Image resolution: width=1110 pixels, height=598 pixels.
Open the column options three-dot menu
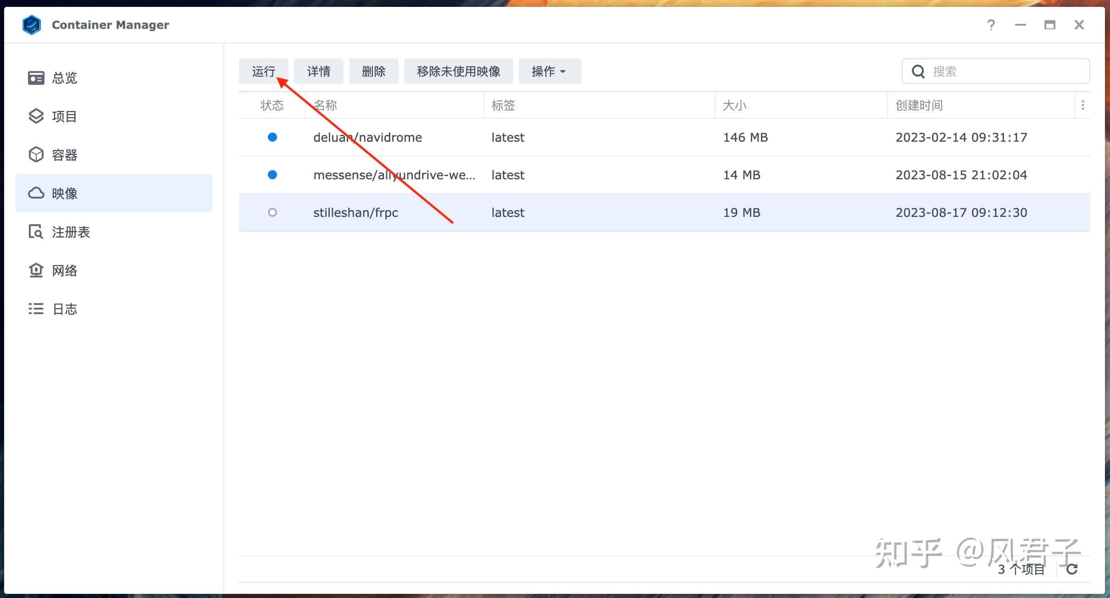1084,105
